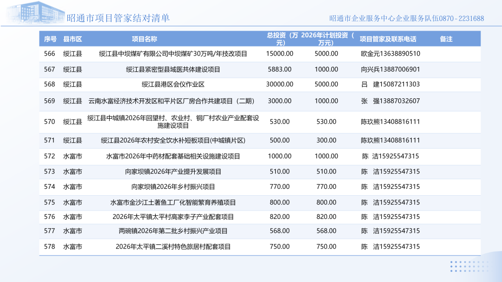Select project 绥江县2026年农村安全饮水补短板项目(中城镇片区)
Screen dimensions: 502x282
point(173,140)
